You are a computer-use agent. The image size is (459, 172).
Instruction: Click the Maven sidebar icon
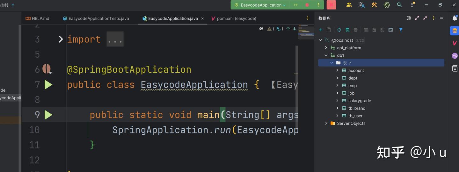pos(455,43)
